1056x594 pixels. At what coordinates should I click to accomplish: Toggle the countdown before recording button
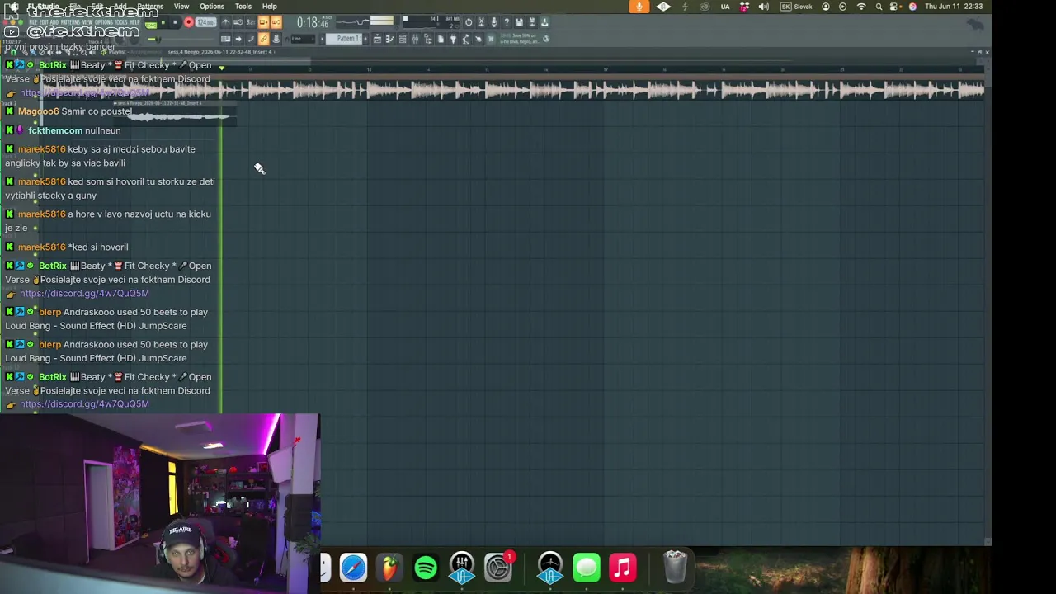[251, 22]
